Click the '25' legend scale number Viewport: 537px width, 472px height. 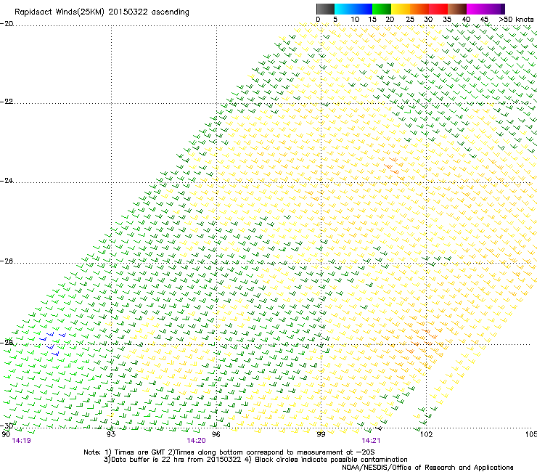410,20
